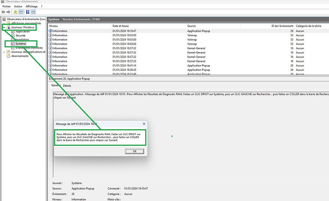Click the Niveau value Information in details
This screenshot has height=201, width=329.
79,199
